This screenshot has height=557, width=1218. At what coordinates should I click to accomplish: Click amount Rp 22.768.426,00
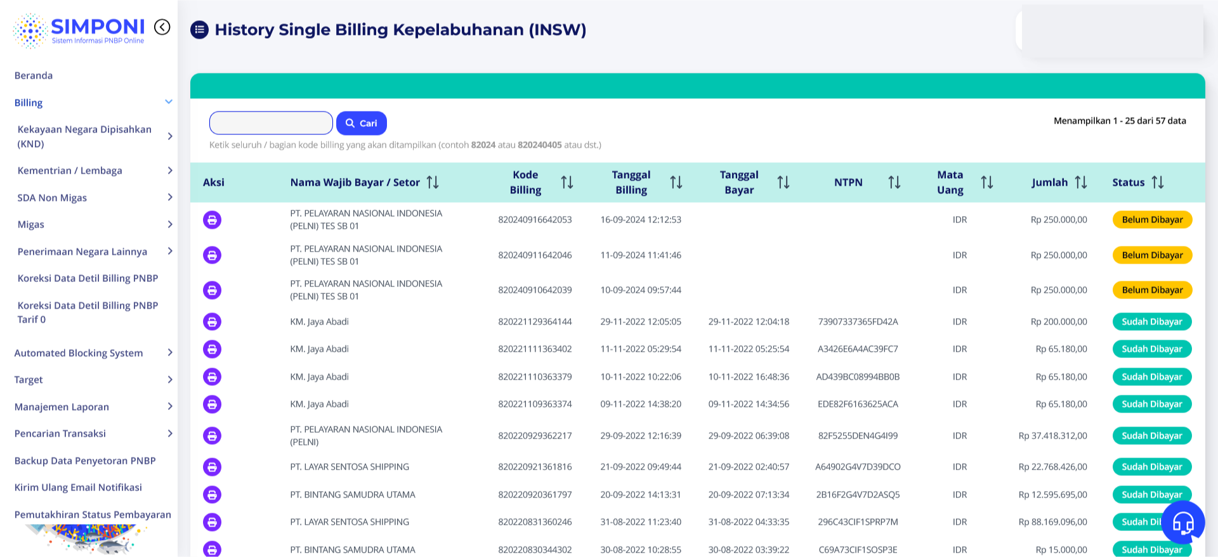click(1052, 467)
